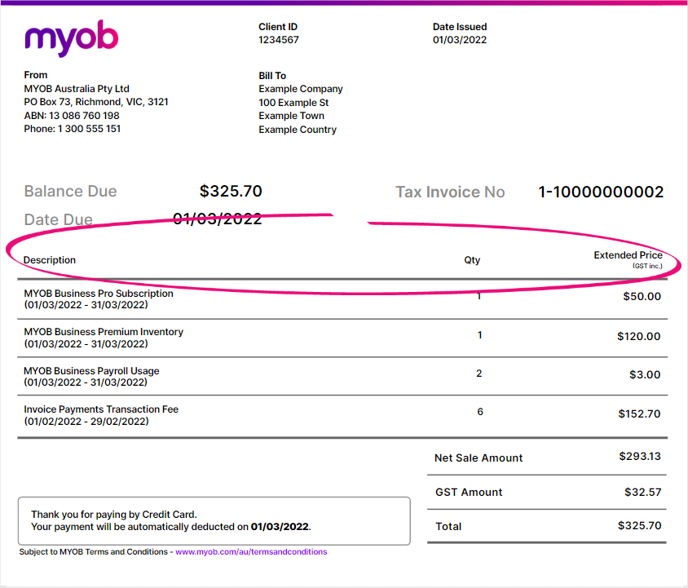
Task: Click the MYOB logo
Action: (x=72, y=38)
